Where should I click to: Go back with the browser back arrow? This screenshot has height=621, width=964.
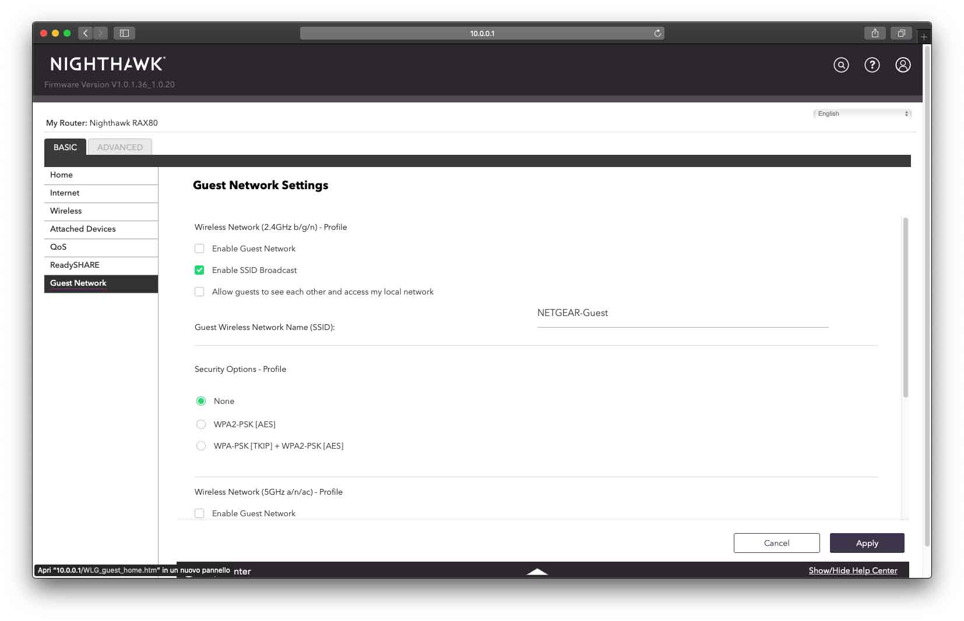pyautogui.click(x=86, y=33)
